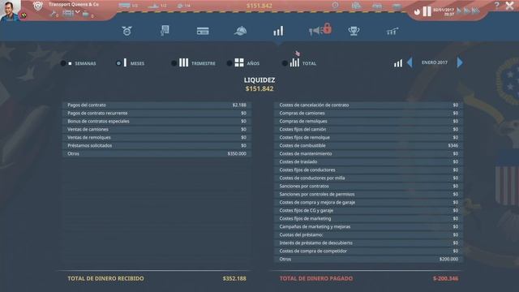Open the rising trend statistics tab
The height and width of the screenshot is (292, 519).
click(x=392, y=32)
